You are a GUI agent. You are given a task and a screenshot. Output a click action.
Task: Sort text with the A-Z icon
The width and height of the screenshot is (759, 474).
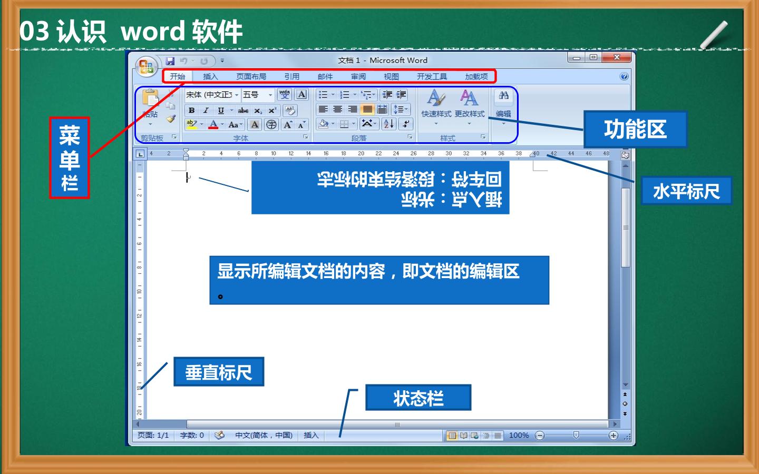pos(389,124)
